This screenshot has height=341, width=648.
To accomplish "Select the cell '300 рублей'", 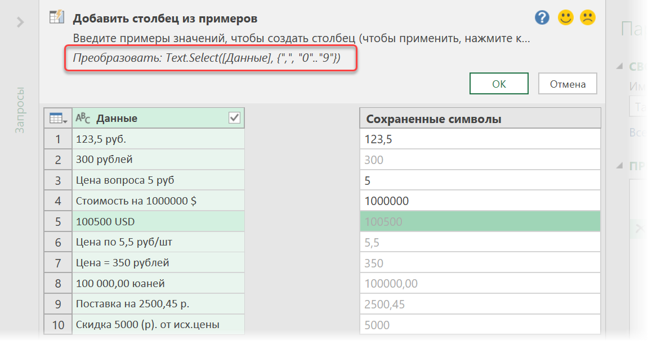I will point(158,159).
